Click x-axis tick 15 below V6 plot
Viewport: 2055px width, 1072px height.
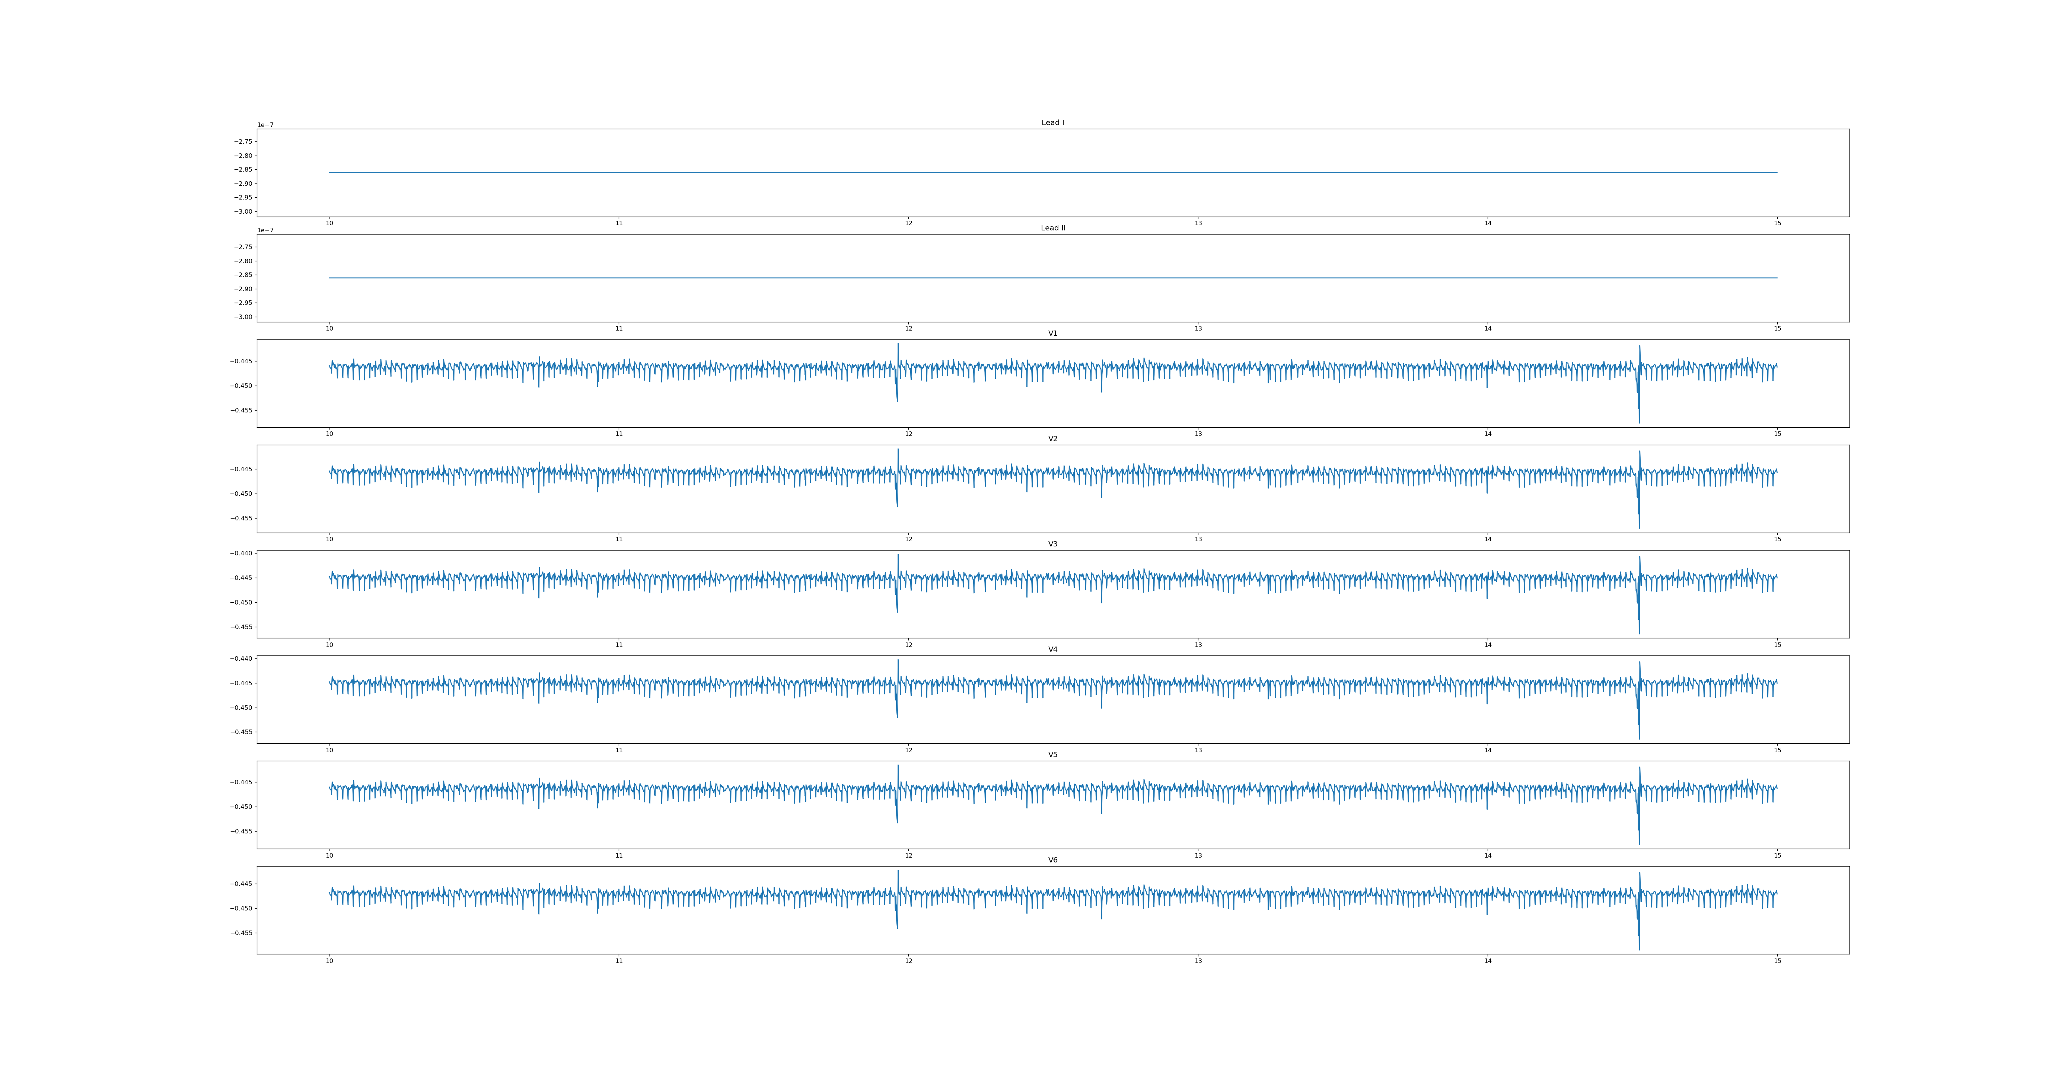point(1777,960)
